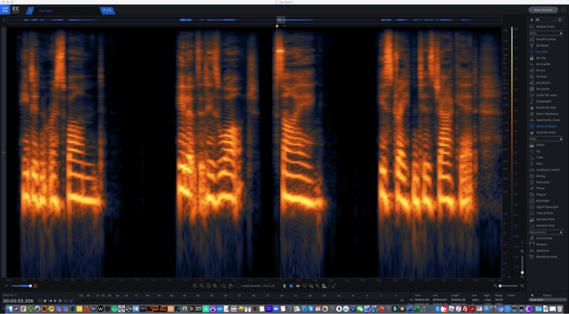
Task: Select the Time selection tool
Action: (284, 286)
